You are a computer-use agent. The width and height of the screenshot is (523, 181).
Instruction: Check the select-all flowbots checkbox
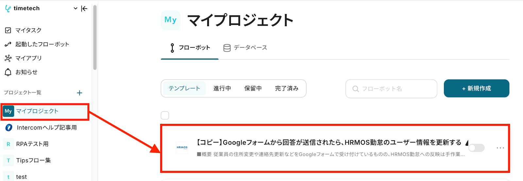pyautogui.click(x=165, y=115)
